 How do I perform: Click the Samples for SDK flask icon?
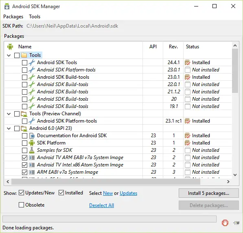tap(32, 150)
